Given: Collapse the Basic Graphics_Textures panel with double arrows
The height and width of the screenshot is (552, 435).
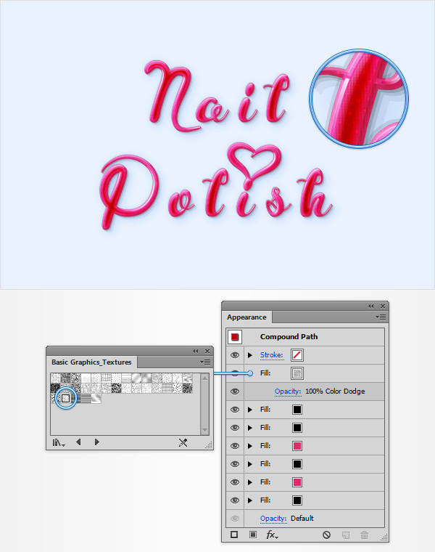Looking at the screenshot, I should pyautogui.click(x=195, y=351).
